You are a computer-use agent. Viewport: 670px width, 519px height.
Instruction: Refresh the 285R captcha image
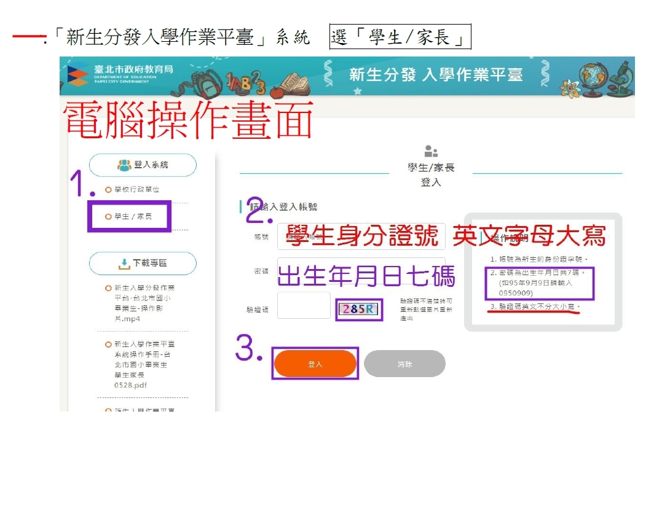(359, 309)
